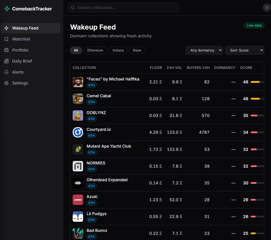
Task: Click the FLOOR column header
Action: pos(156,68)
